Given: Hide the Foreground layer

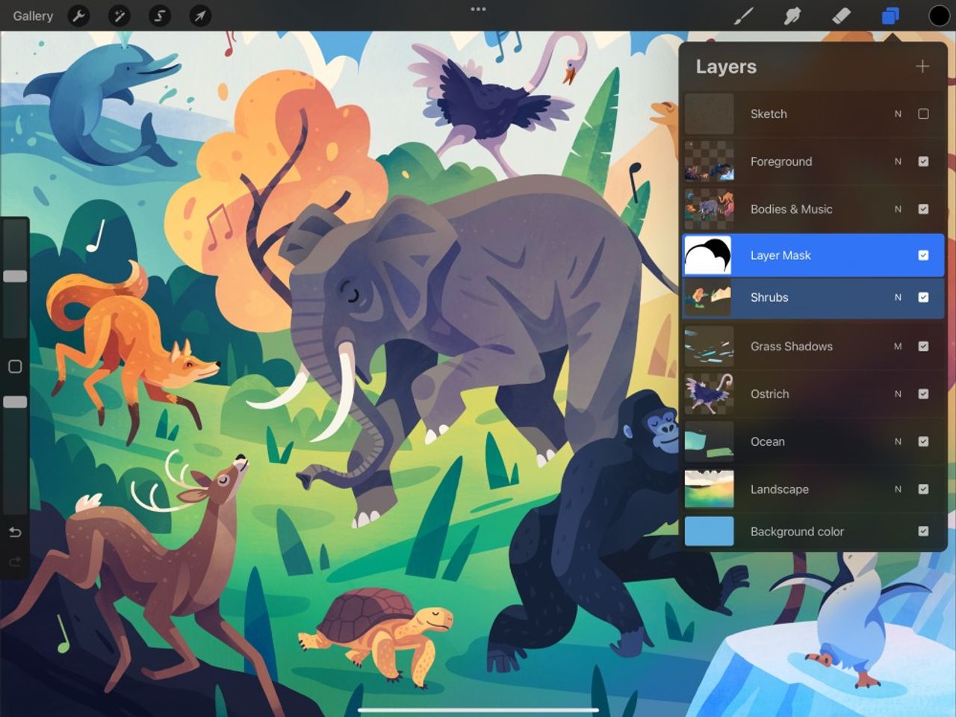Looking at the screenshot, I should 923,161.
